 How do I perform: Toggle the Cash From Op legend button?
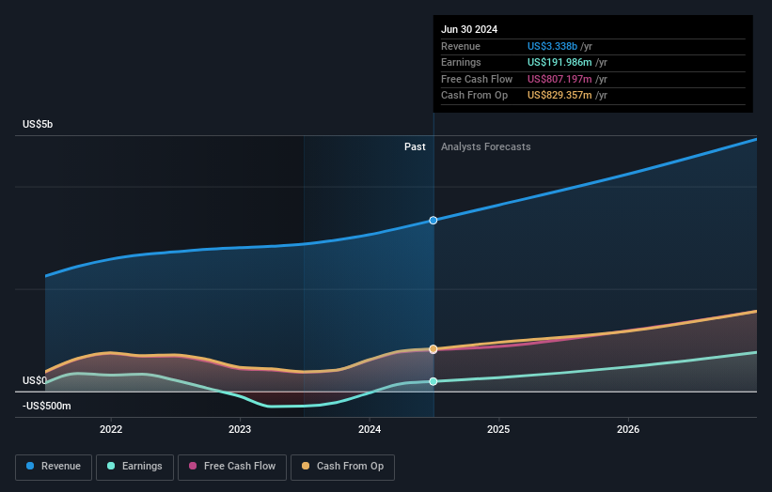point(342,467)
